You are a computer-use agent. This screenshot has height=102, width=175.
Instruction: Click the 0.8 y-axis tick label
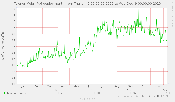click(13, 34)
